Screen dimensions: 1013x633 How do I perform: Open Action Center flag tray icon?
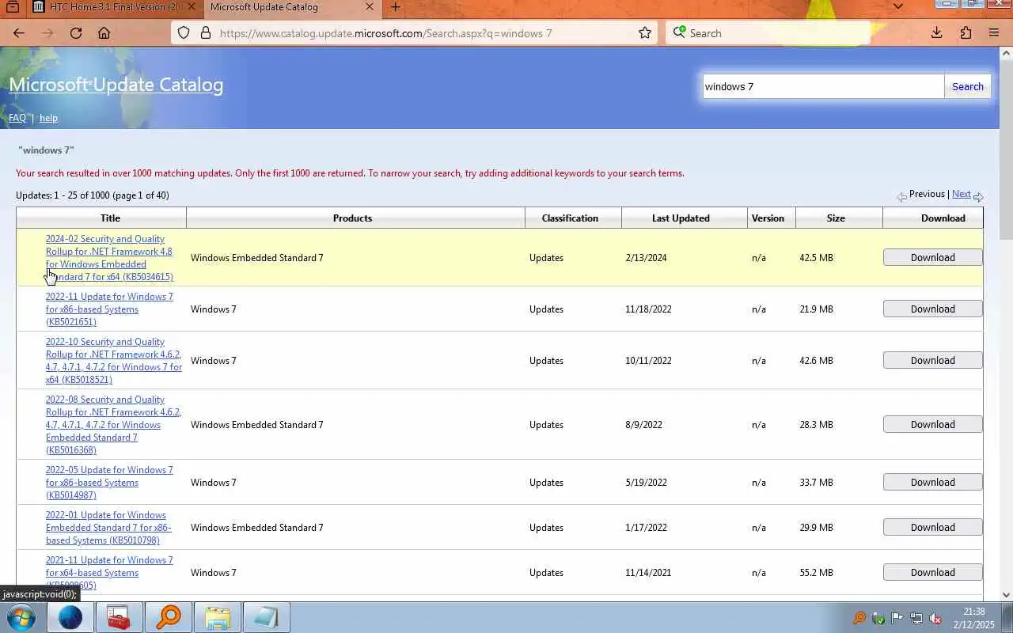pos(897,618)
